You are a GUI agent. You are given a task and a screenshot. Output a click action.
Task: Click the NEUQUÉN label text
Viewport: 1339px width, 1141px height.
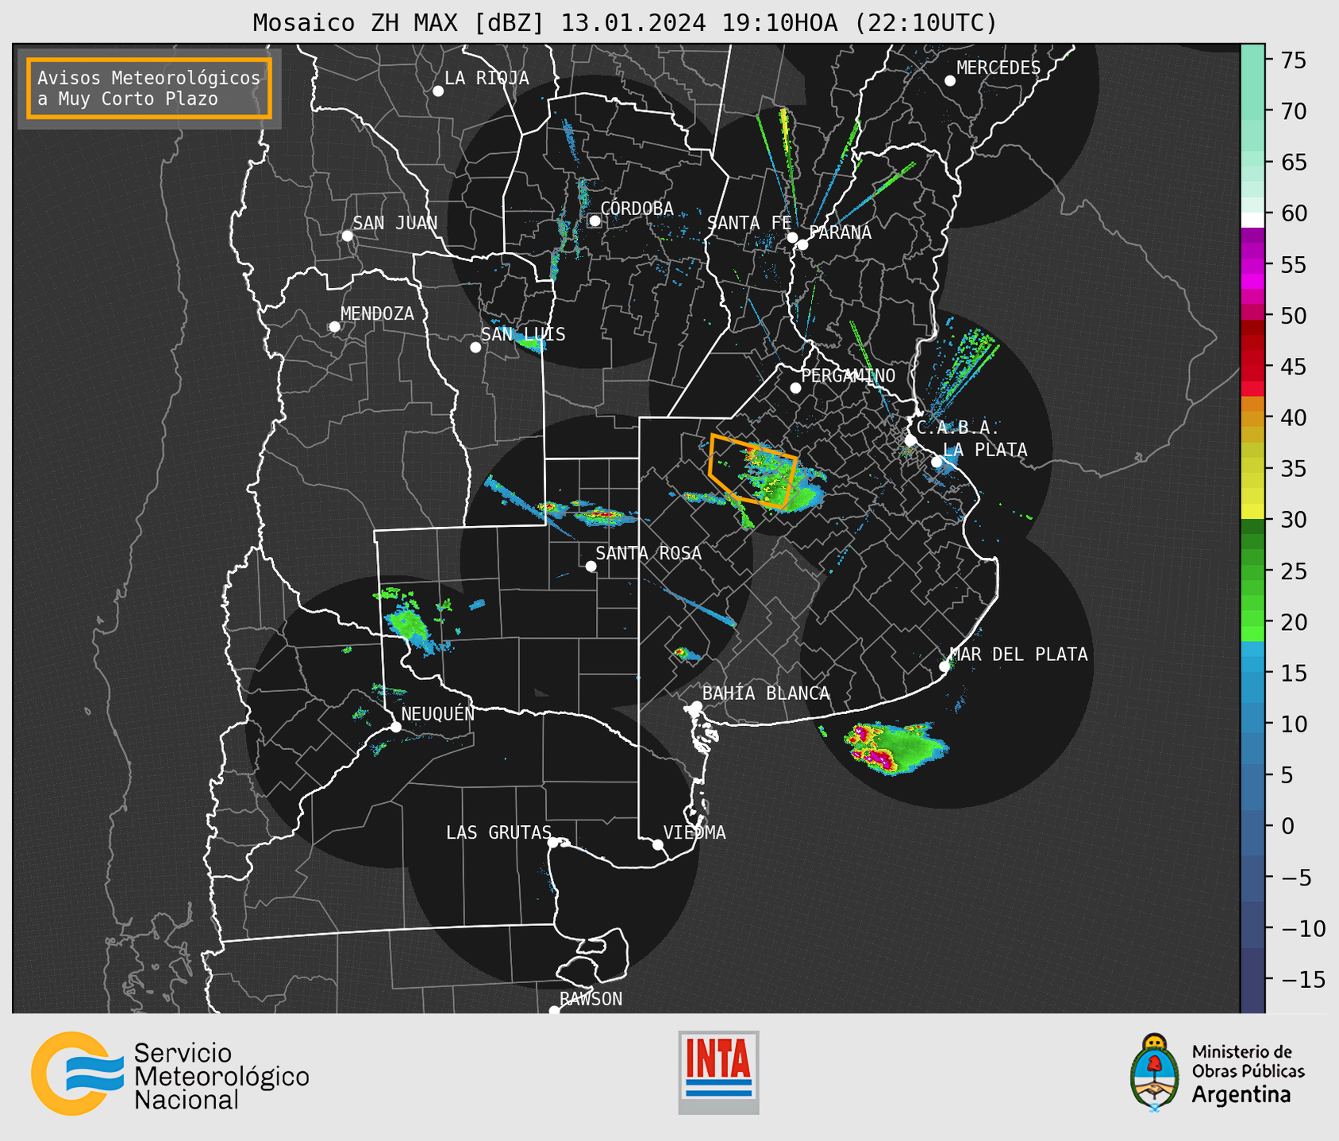[x=438, y=713]
